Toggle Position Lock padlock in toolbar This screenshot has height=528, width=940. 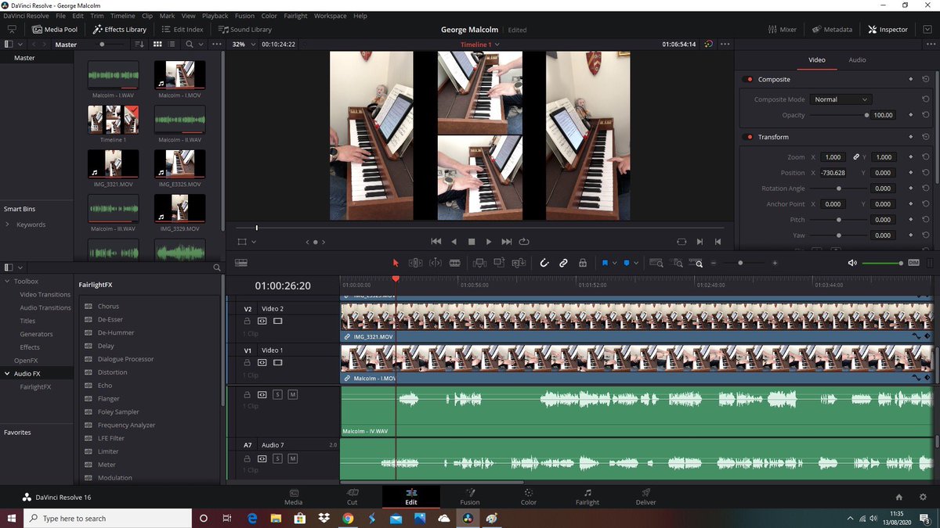[x=583, y=264]
